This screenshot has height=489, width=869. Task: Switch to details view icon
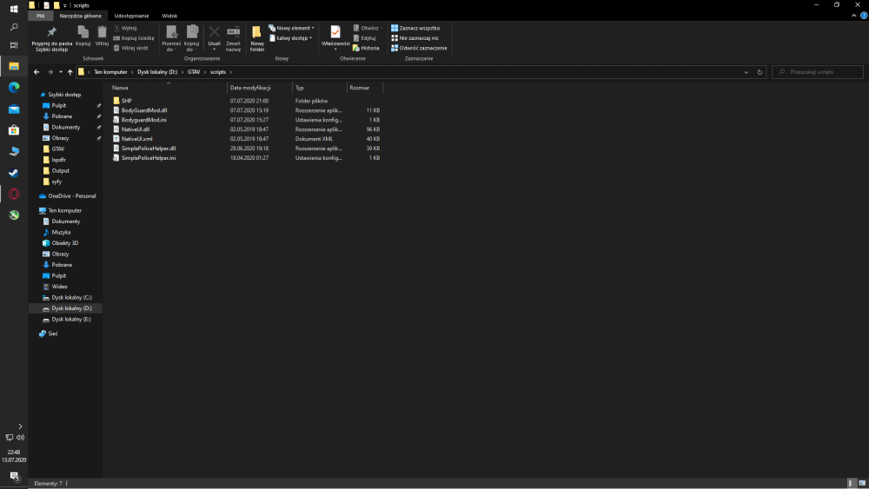pyautogui.click(x=852, y=484)
